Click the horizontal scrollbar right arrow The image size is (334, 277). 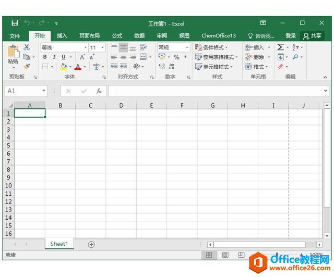tap(319, 245)
